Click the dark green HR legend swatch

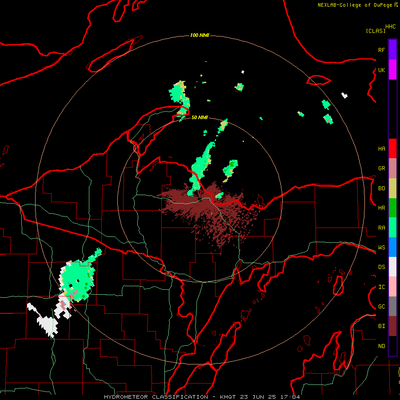(x=392, y=208)
